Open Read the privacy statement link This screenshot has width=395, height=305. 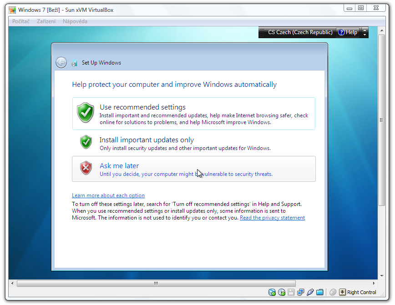click(x=272, y=218)
